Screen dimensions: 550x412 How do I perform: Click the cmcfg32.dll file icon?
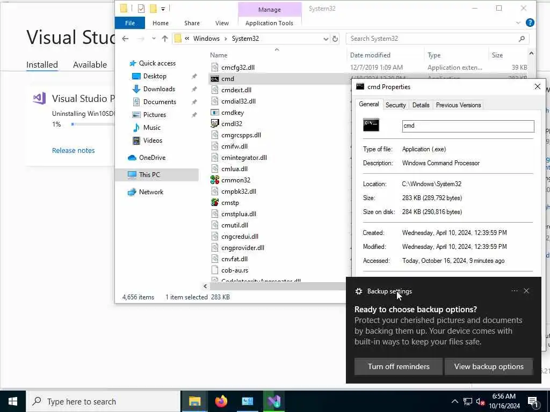[x=215, y=67]
